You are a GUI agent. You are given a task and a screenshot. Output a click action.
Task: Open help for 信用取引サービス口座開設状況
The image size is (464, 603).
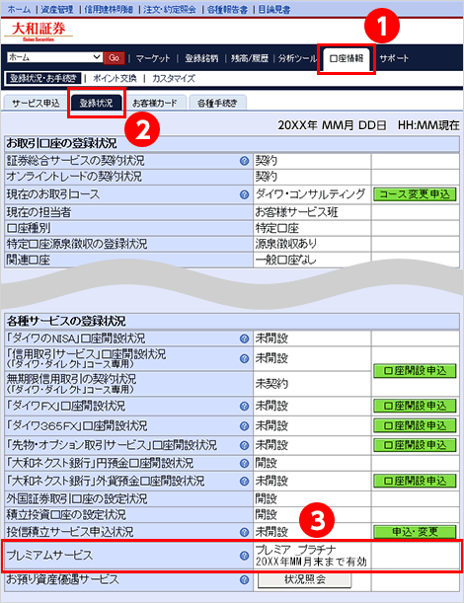(x=244, y=358)
